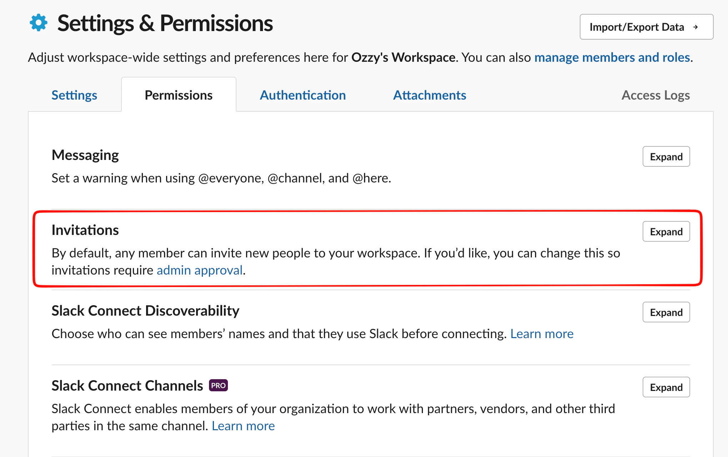Click the blue settings gear icon
The height and width of the screenshot is (457, 728).
(x=39, y=23)
